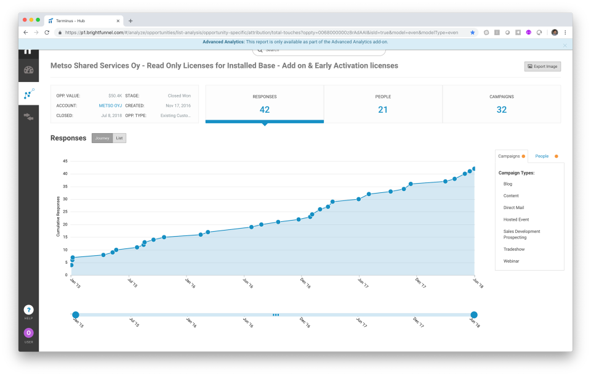Click the Terminus logo at sidebar top

coord(28,51)
